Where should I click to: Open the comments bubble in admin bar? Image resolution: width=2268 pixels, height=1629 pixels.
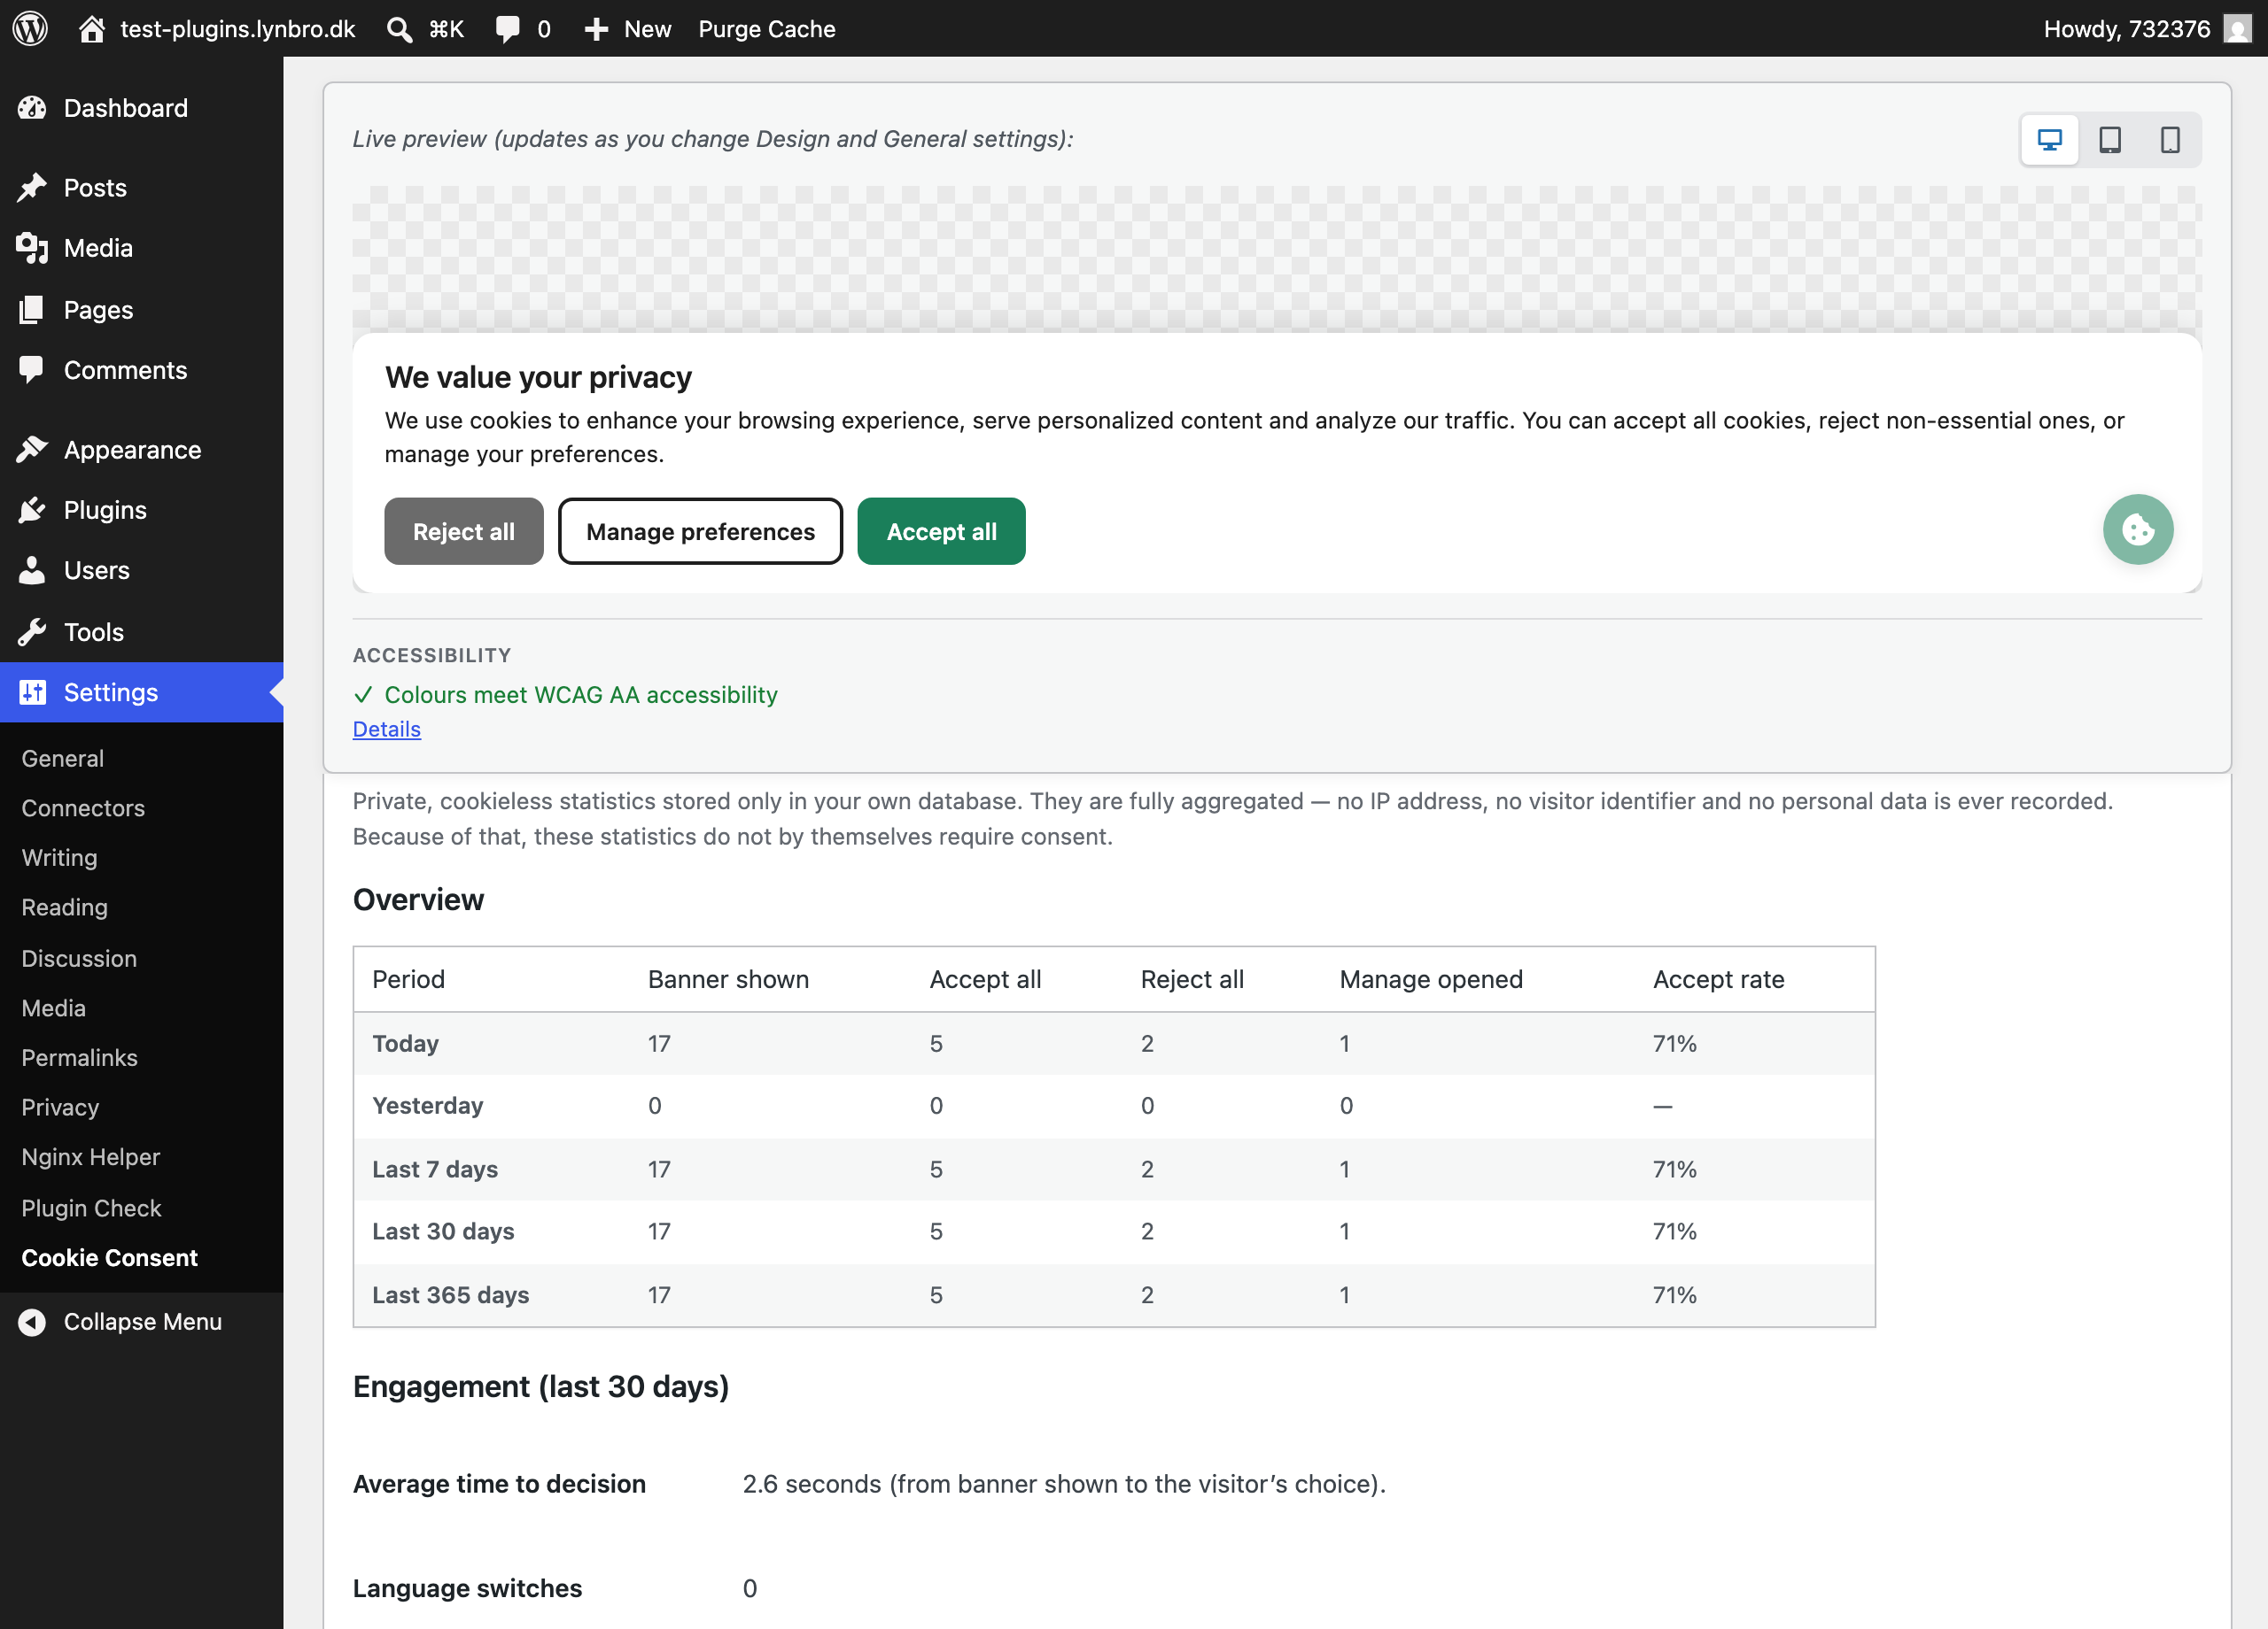508,28
